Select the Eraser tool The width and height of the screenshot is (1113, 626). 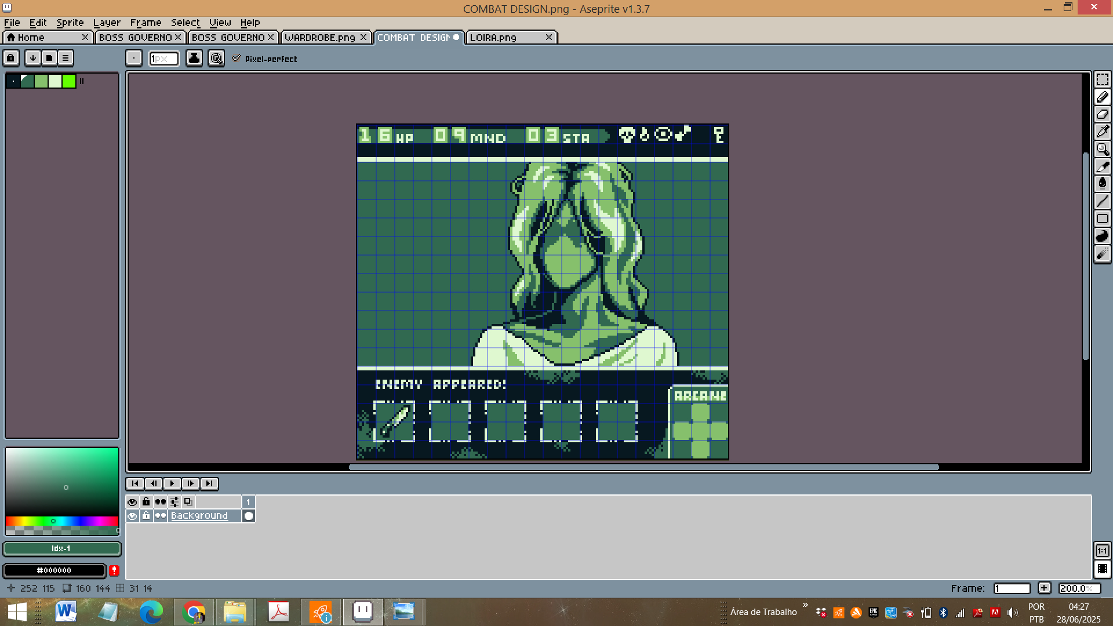(1102, 114)
